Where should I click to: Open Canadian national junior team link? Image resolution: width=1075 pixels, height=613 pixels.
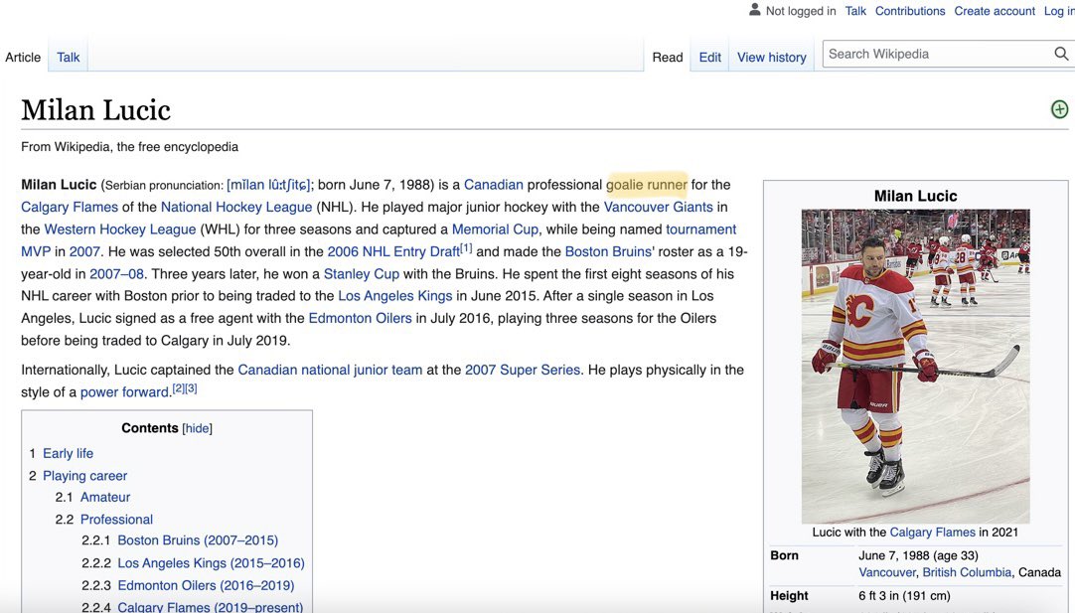tap(330, 370)
